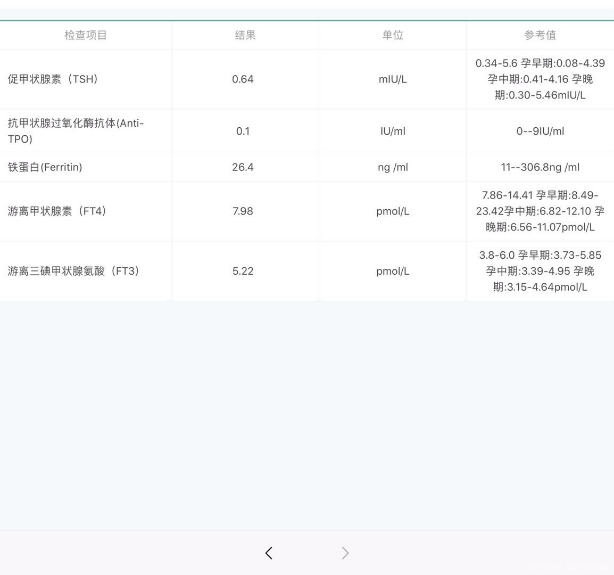Click the 结果 column header
614x575 pixels.
(245, 35)
